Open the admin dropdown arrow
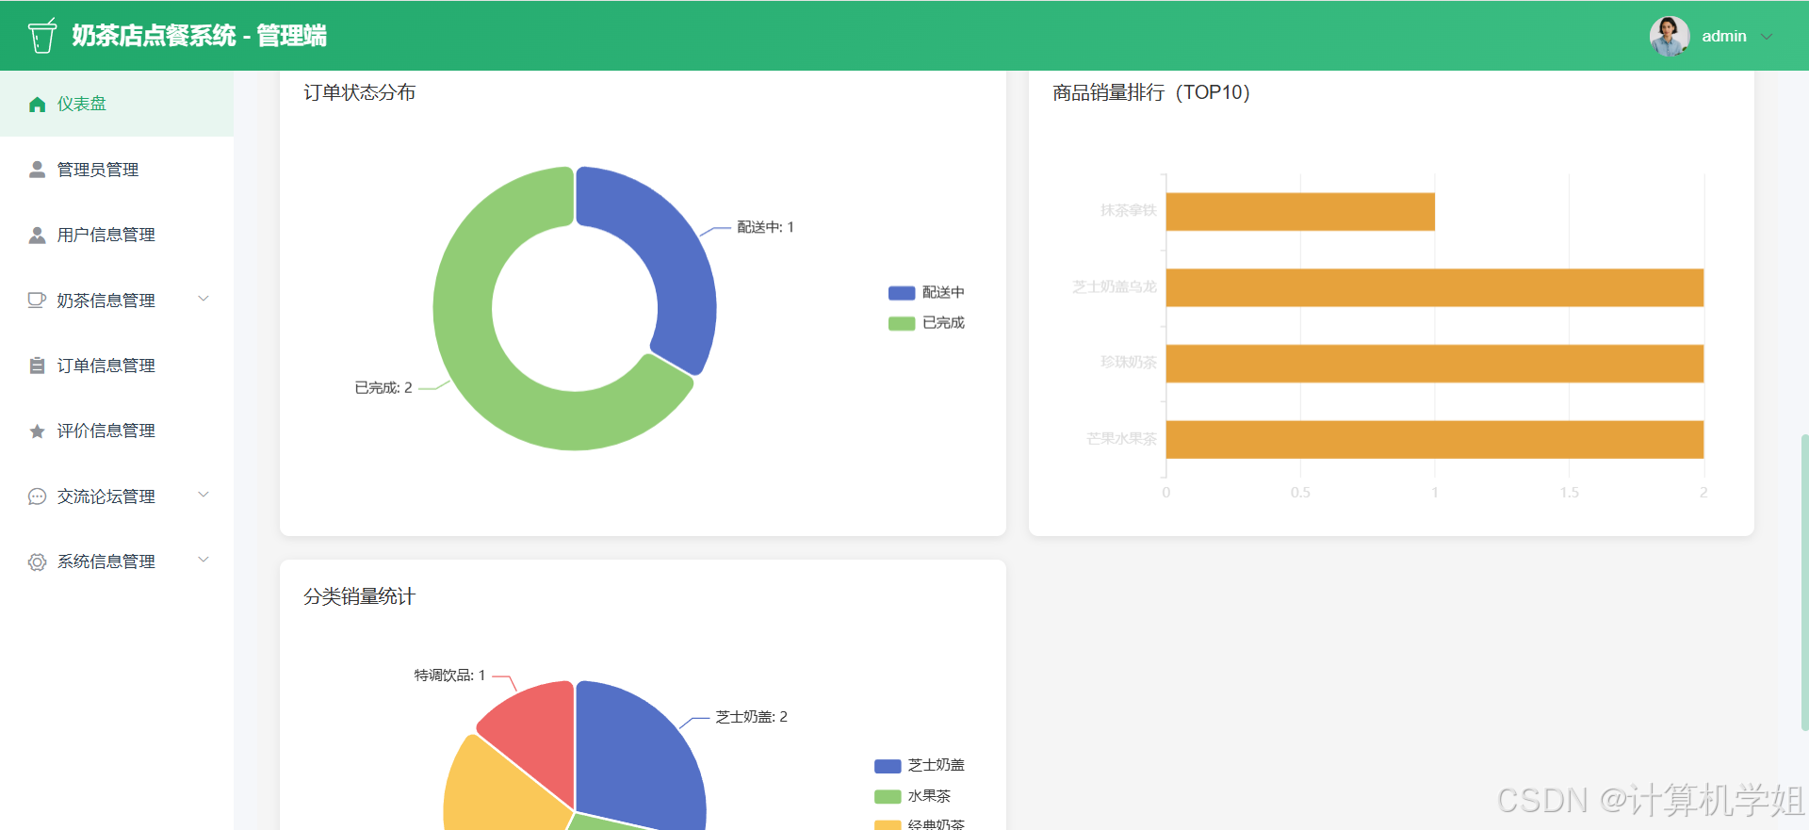Screen dimensions: 1809x830 (1767, 37)
